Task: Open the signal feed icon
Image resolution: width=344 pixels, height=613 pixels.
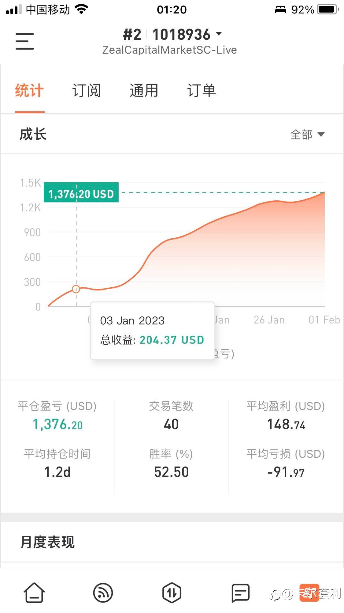Action: pyautogui.click(x=103, y=593)
